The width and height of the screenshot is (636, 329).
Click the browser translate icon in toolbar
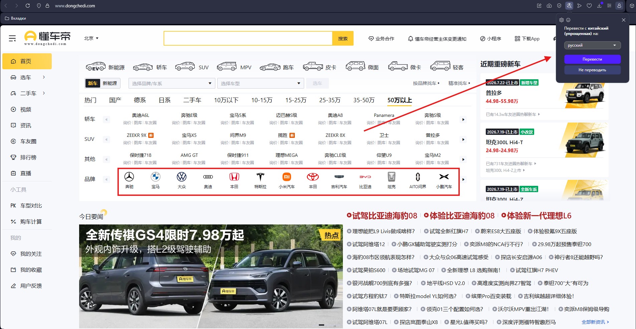569,6
